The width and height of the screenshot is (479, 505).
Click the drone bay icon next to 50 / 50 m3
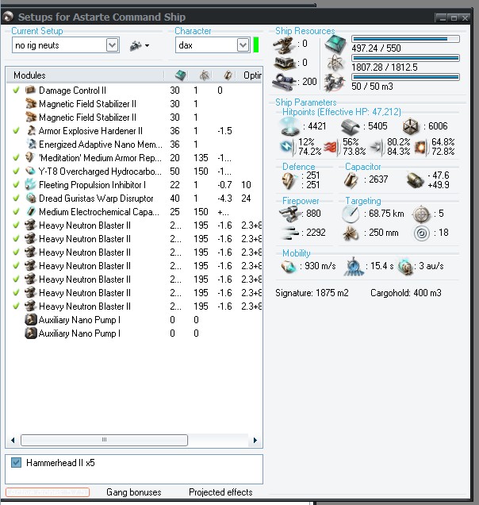(x=335, y=82)
